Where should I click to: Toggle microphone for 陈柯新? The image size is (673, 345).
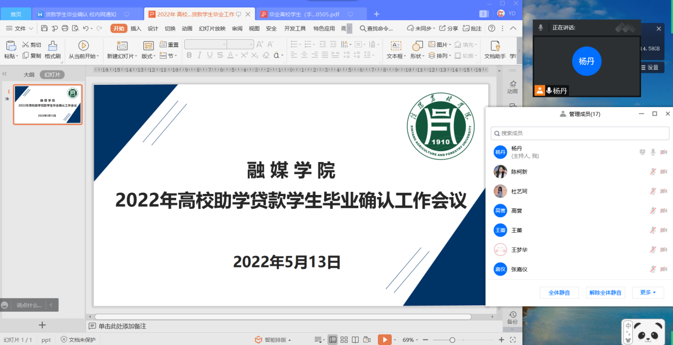click(653, 172)
